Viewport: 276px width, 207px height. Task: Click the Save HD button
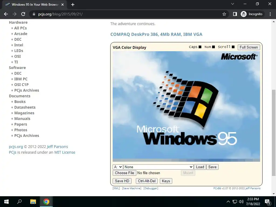coord(122,181)
